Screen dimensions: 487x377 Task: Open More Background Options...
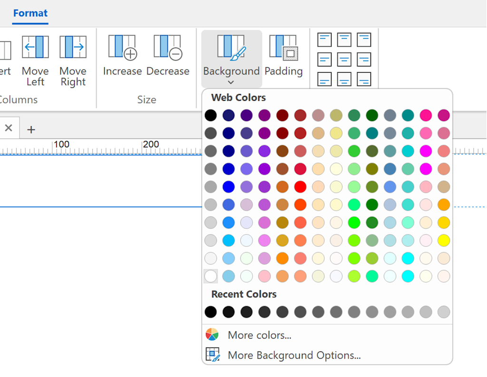[x=294, y=355]
